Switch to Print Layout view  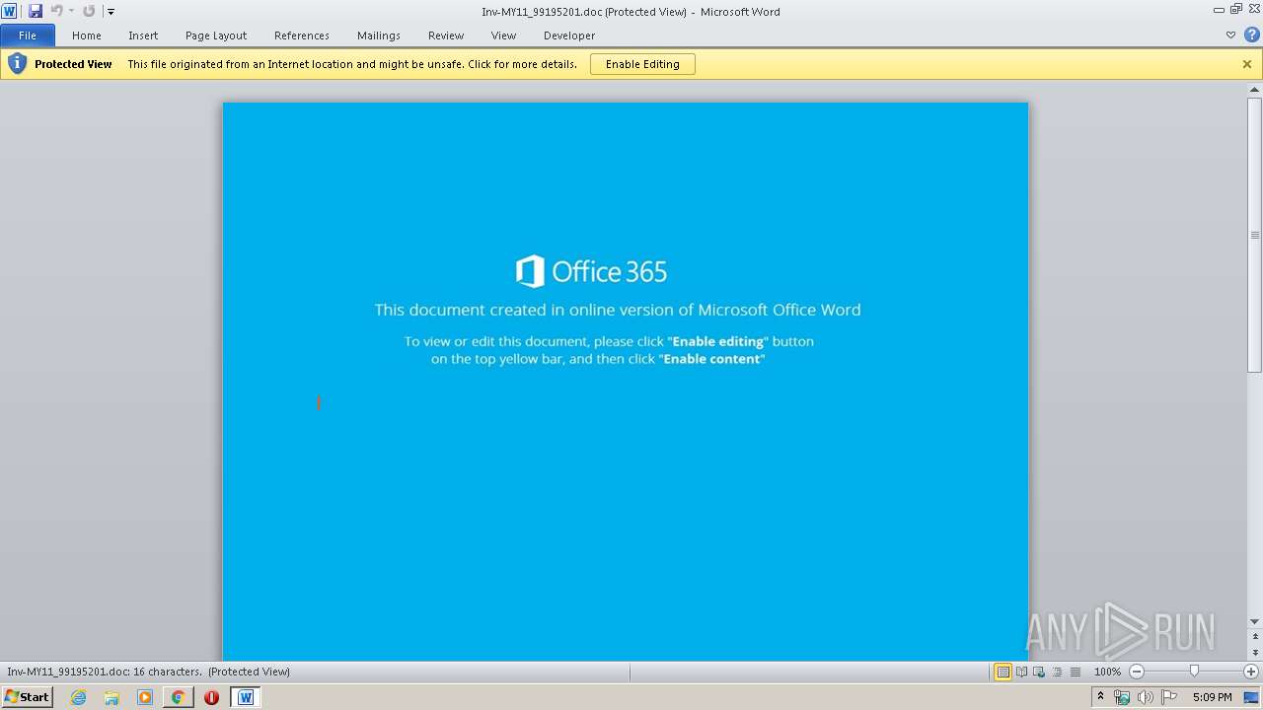(1003, 672)
